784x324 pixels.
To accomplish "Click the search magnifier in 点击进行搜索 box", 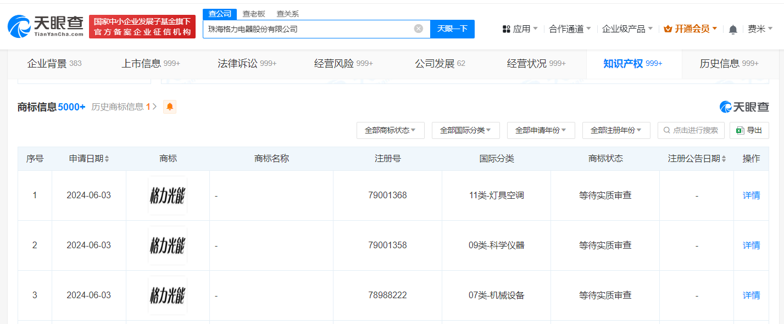I will 666,130.
